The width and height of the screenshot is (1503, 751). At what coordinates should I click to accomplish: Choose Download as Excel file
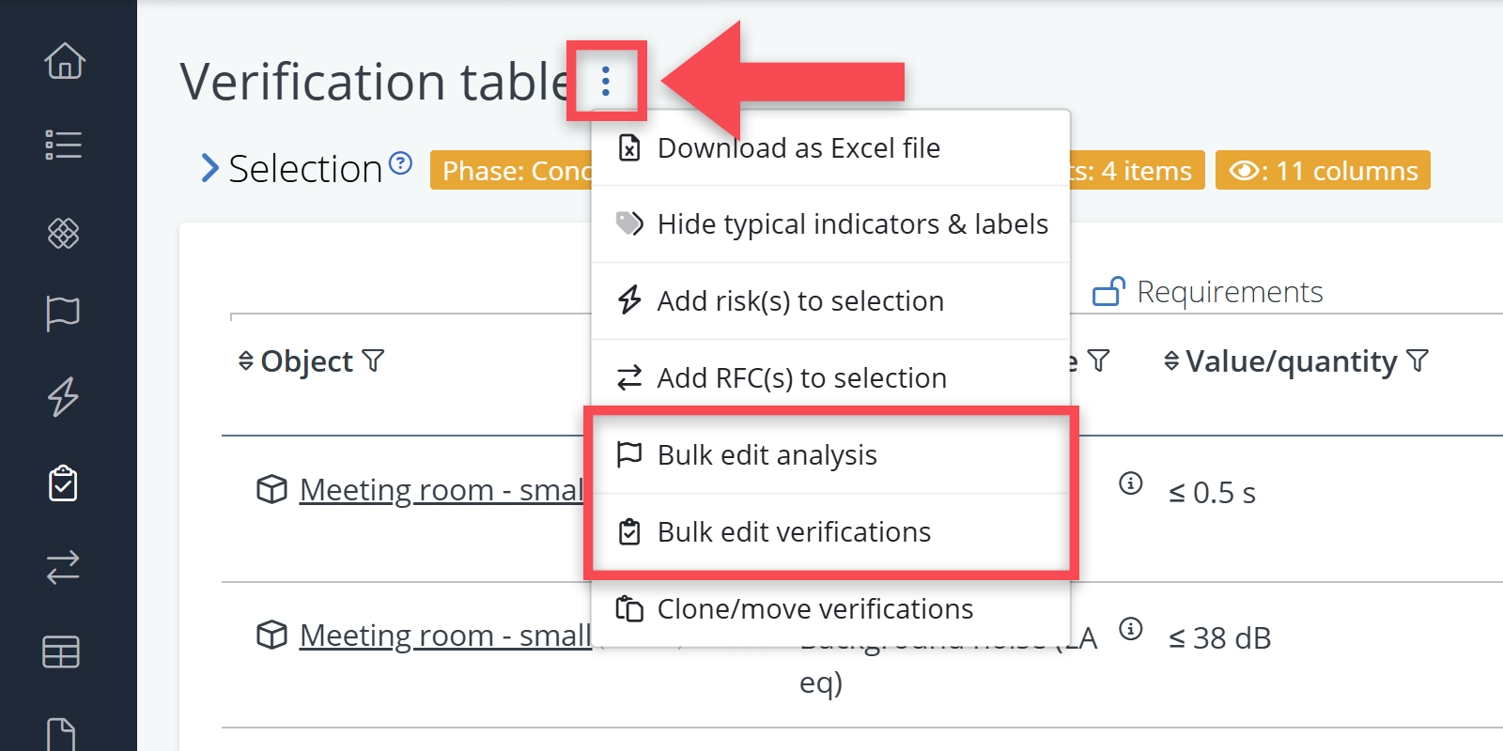pyautogui.click(x=798, y=148)
